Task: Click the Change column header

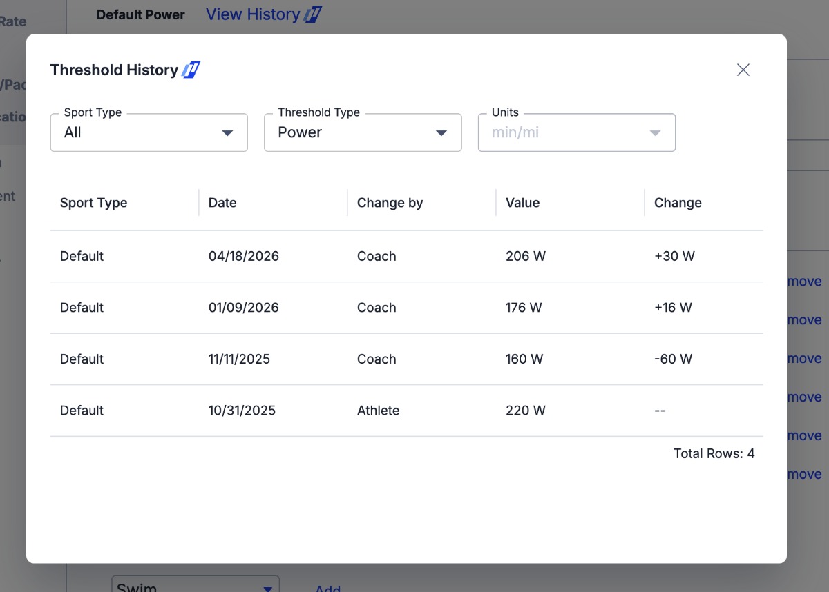Action: (677, 203)
